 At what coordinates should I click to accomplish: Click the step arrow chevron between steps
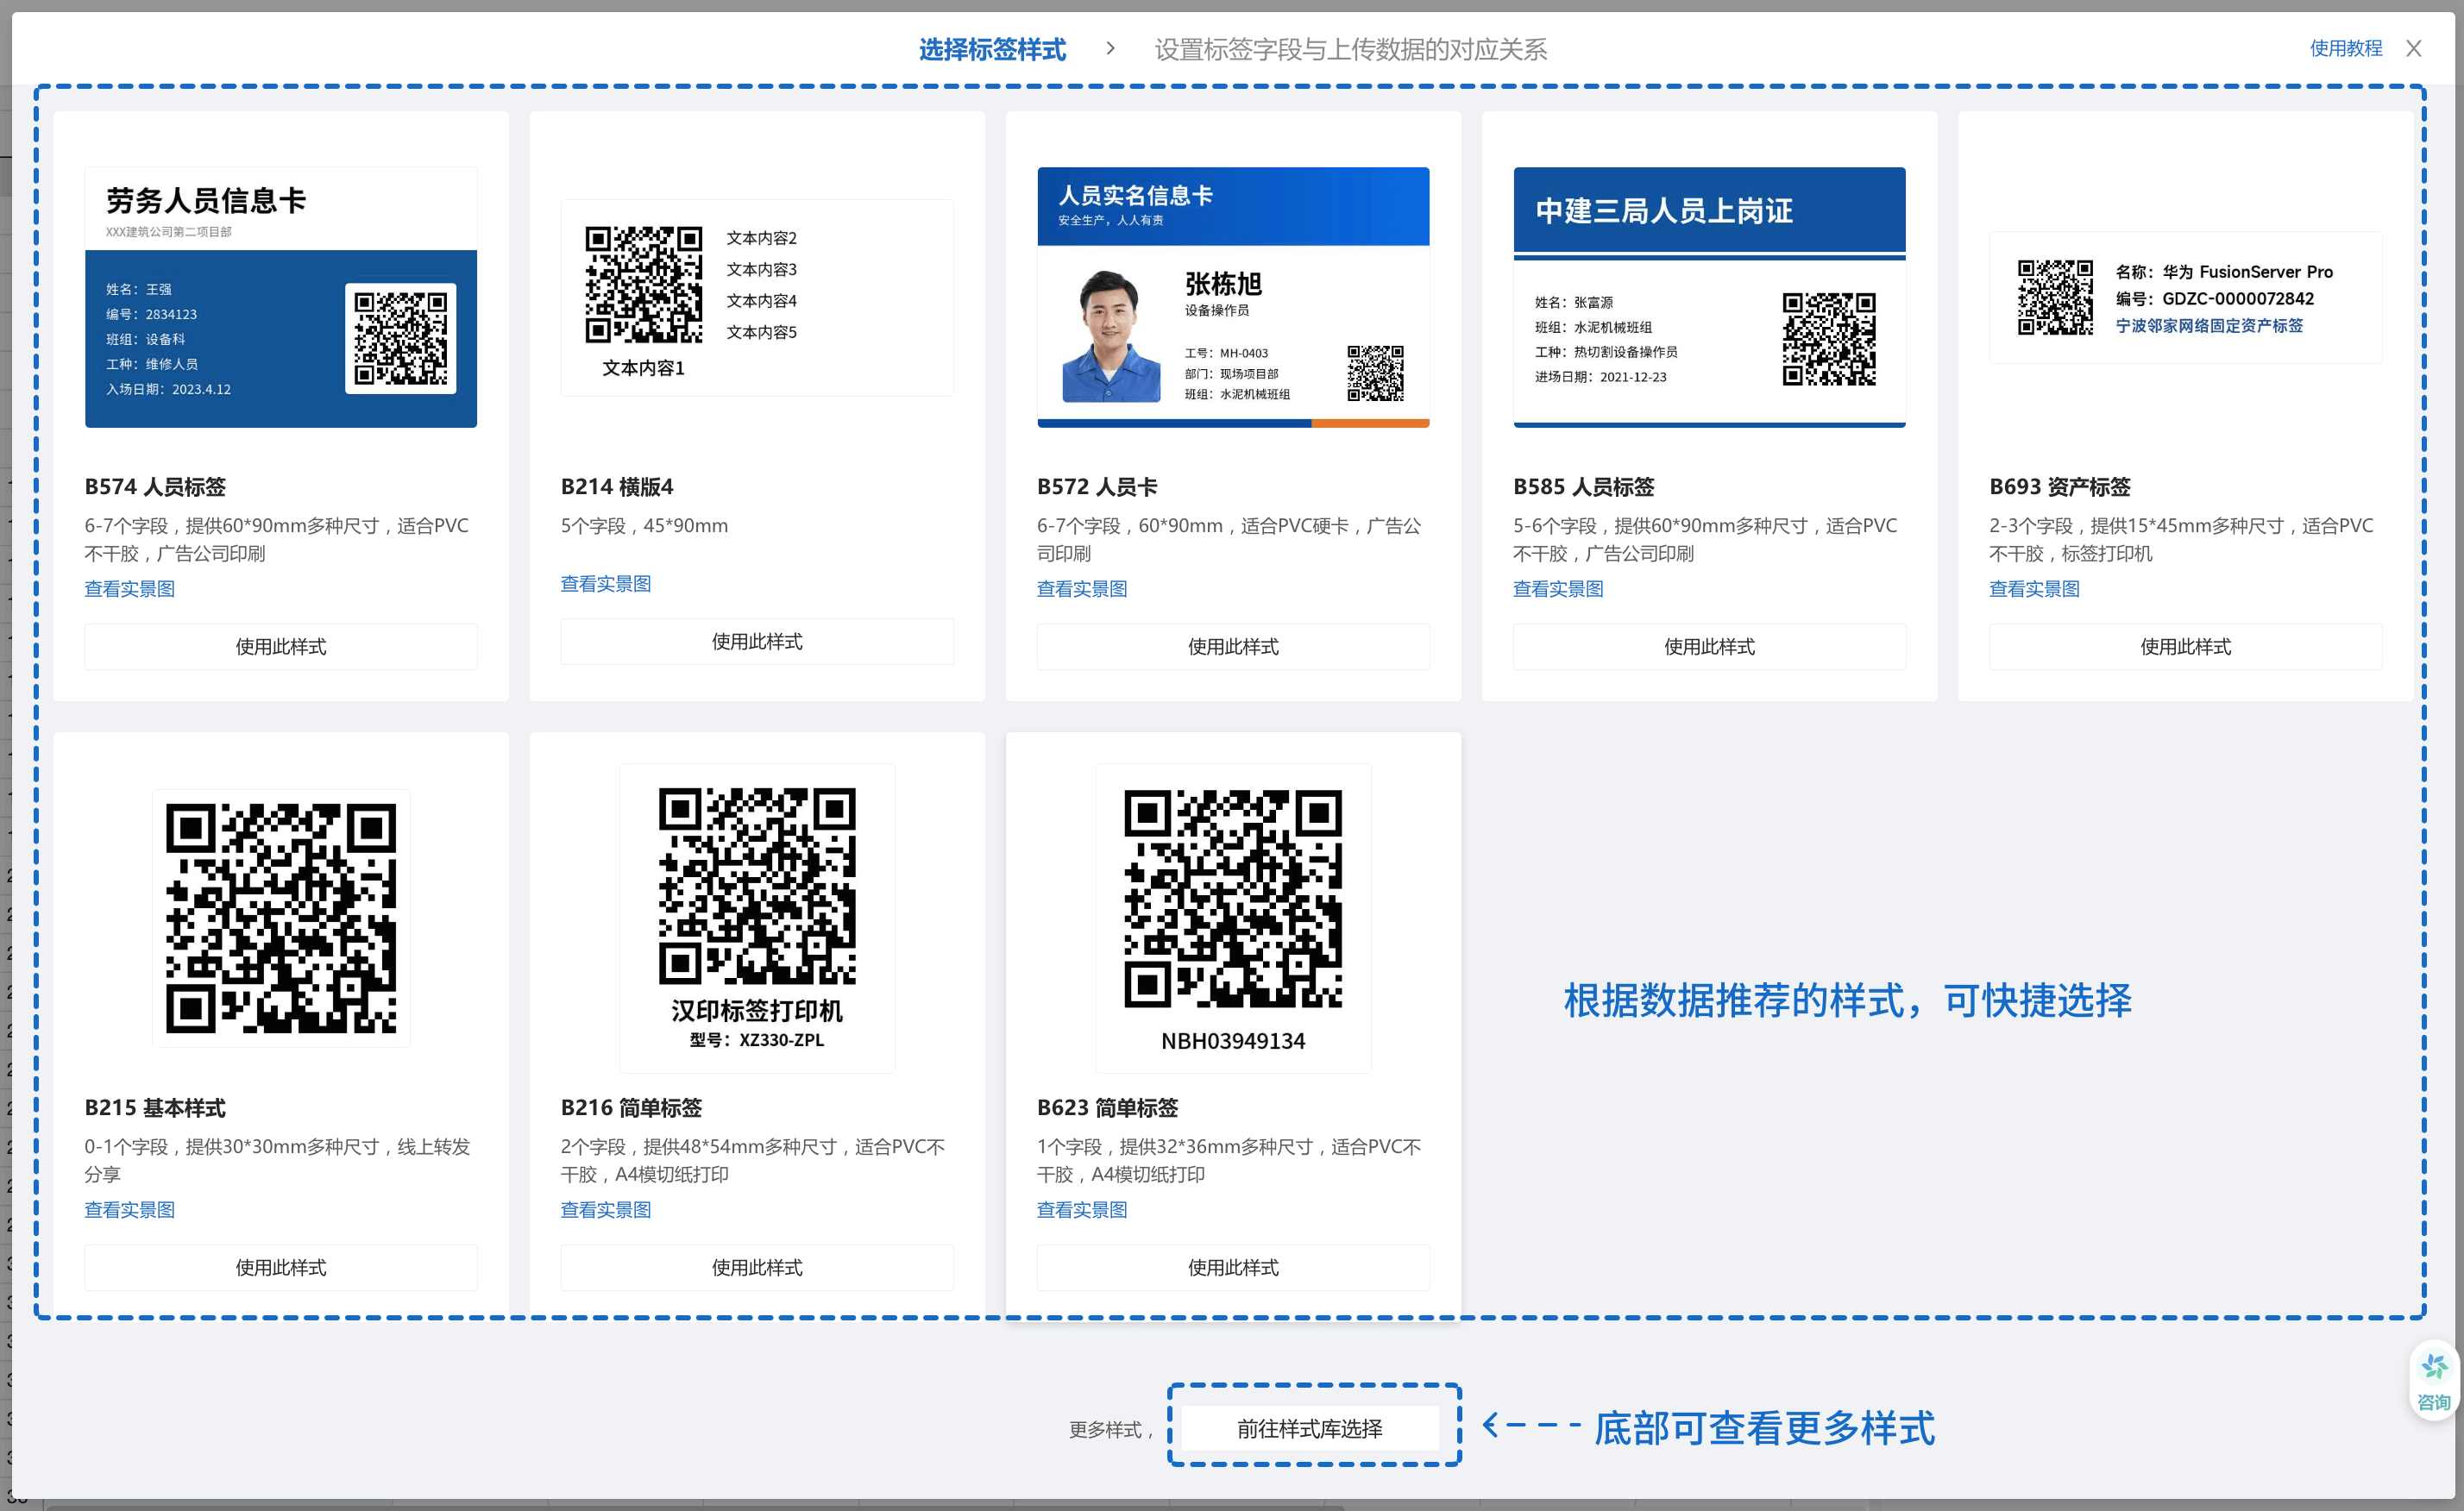(1110, 48)
